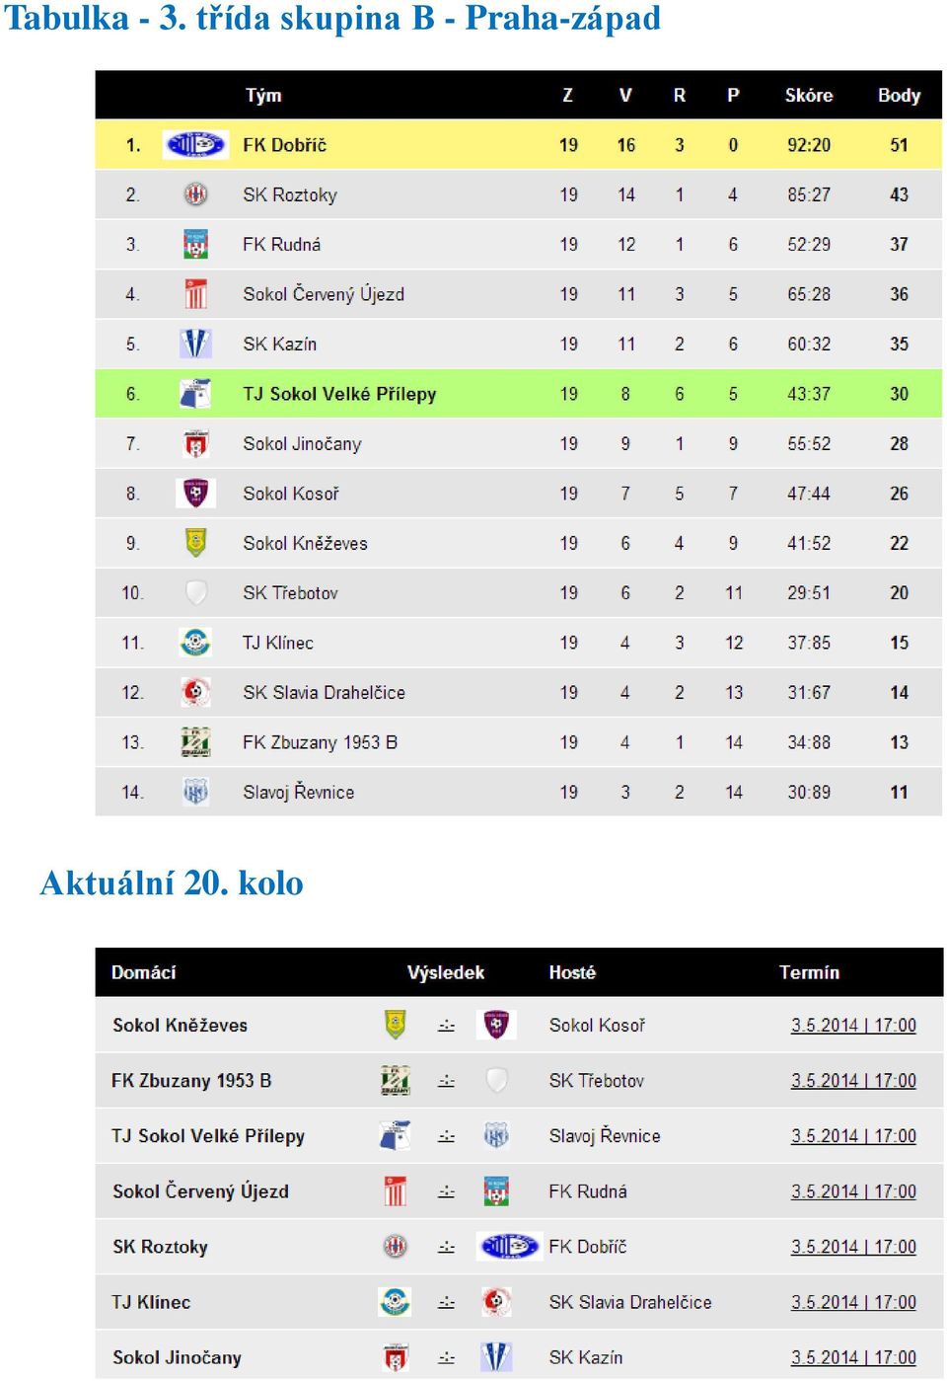
Task: Click the Sokol Kosoř crest in standings
Action: (x=195, y=493)
